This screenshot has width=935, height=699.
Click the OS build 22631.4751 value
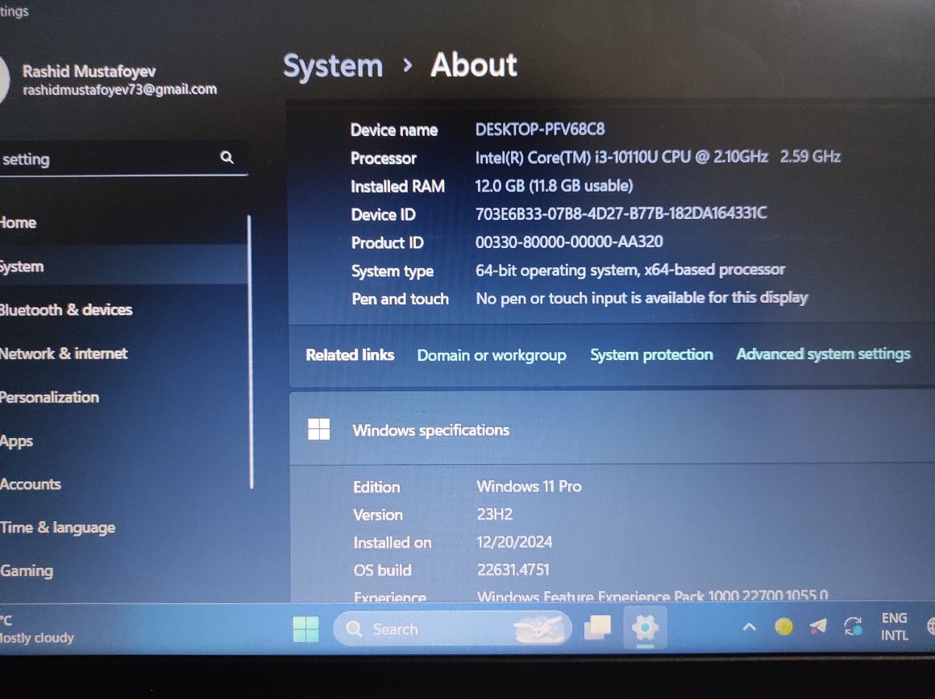(513, 569)
